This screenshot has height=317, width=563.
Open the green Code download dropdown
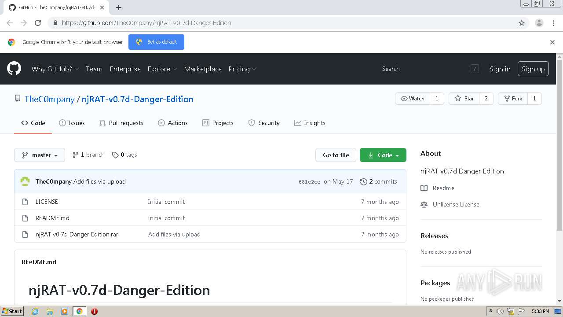pyautogui.click(x=383, y=155)
